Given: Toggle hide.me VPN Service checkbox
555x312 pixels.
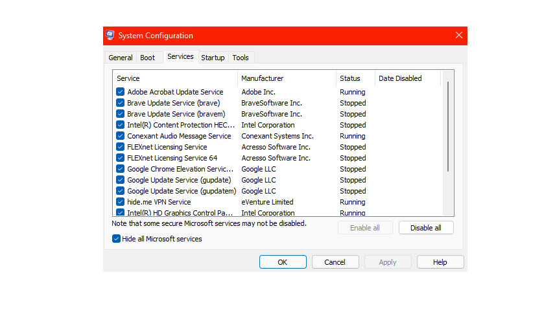Looking at the screenshot, I should (121, 202).
